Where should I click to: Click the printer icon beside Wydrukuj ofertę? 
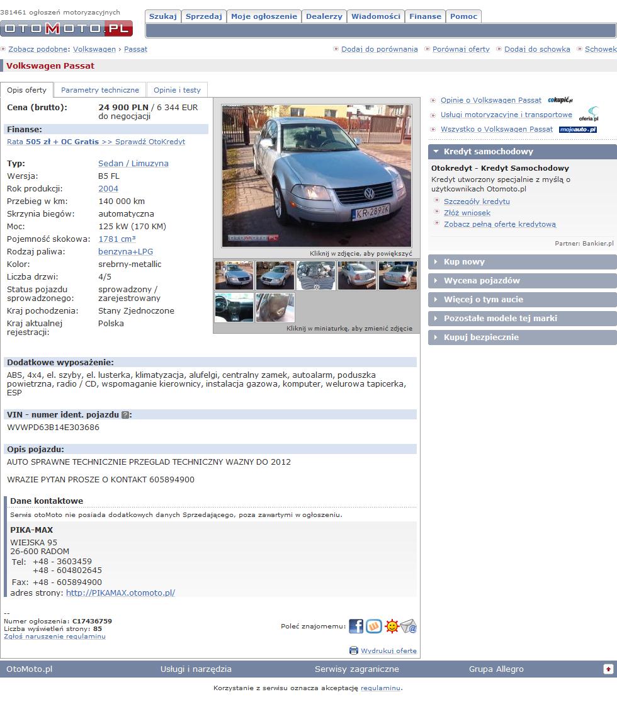point(354,650)
